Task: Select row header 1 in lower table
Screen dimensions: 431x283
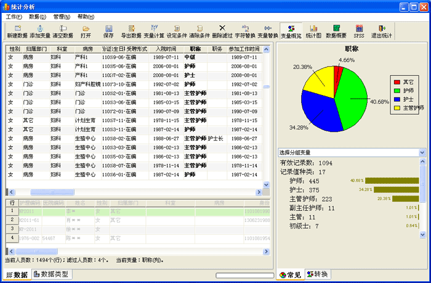Action: tap(12, 211)
